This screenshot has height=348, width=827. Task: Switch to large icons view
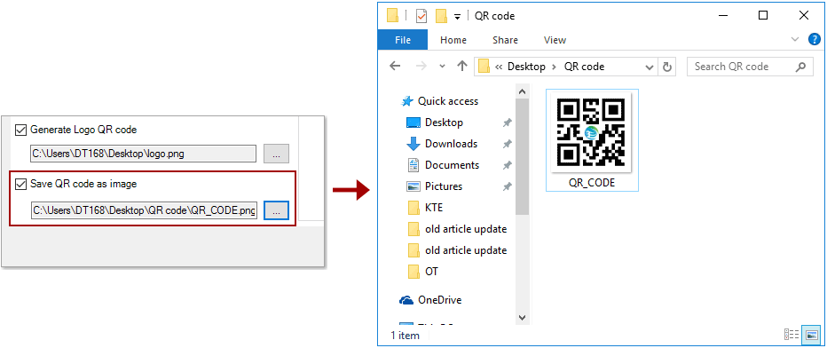[x=809, y=335]
